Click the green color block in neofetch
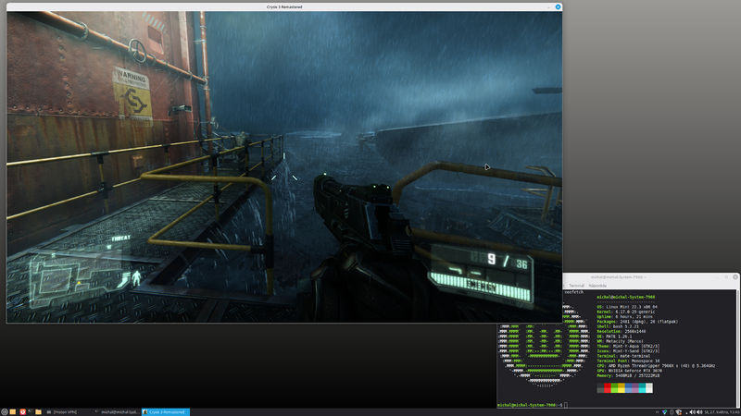Image resolution: width=741 pixels, height=416 pixels. click(x=614, y=387)
